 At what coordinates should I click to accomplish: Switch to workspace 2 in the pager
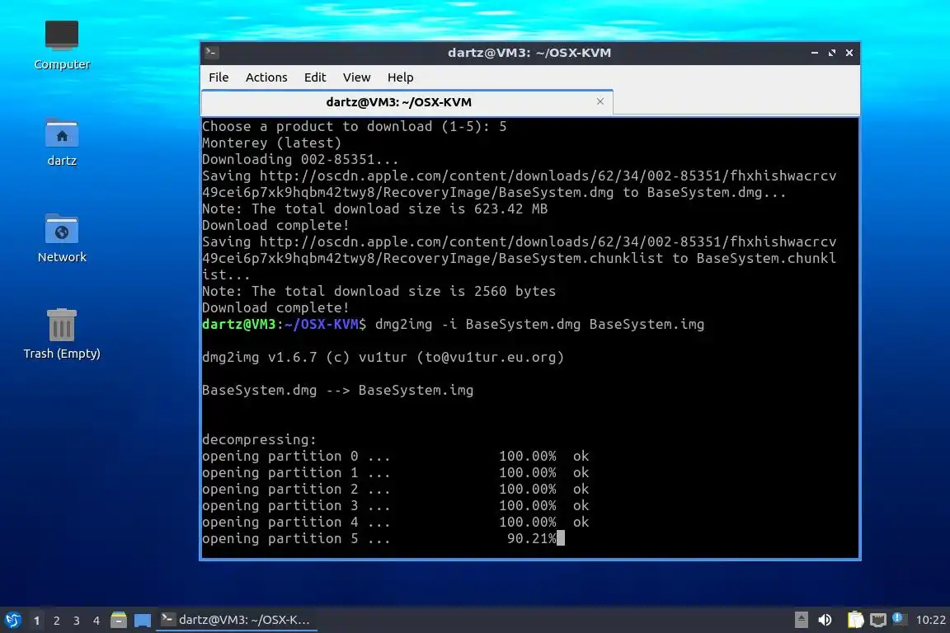tap(56, 621)
